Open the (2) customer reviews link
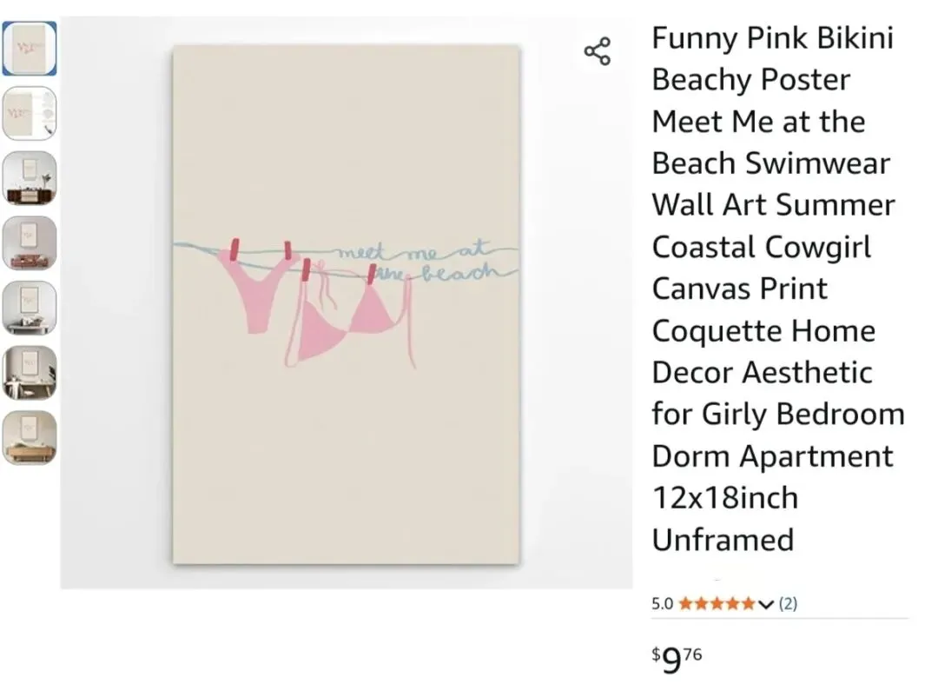The image size is (938, 684). pyautogui.click(x=788, y=604)
